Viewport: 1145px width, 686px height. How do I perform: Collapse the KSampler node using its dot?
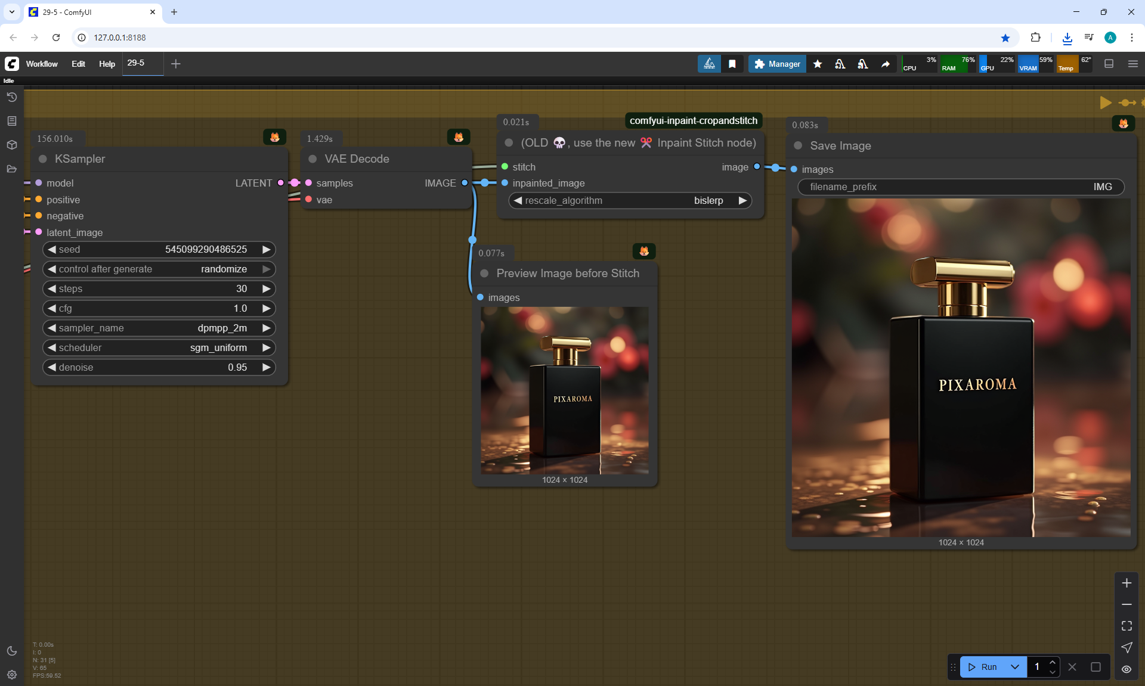(x=43, y=159)
